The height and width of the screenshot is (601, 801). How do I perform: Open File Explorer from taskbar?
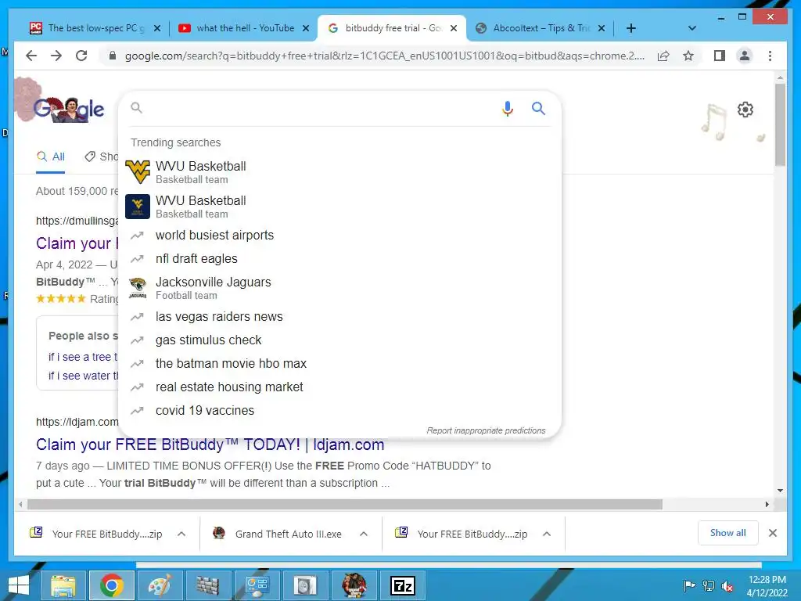point(63,585)
